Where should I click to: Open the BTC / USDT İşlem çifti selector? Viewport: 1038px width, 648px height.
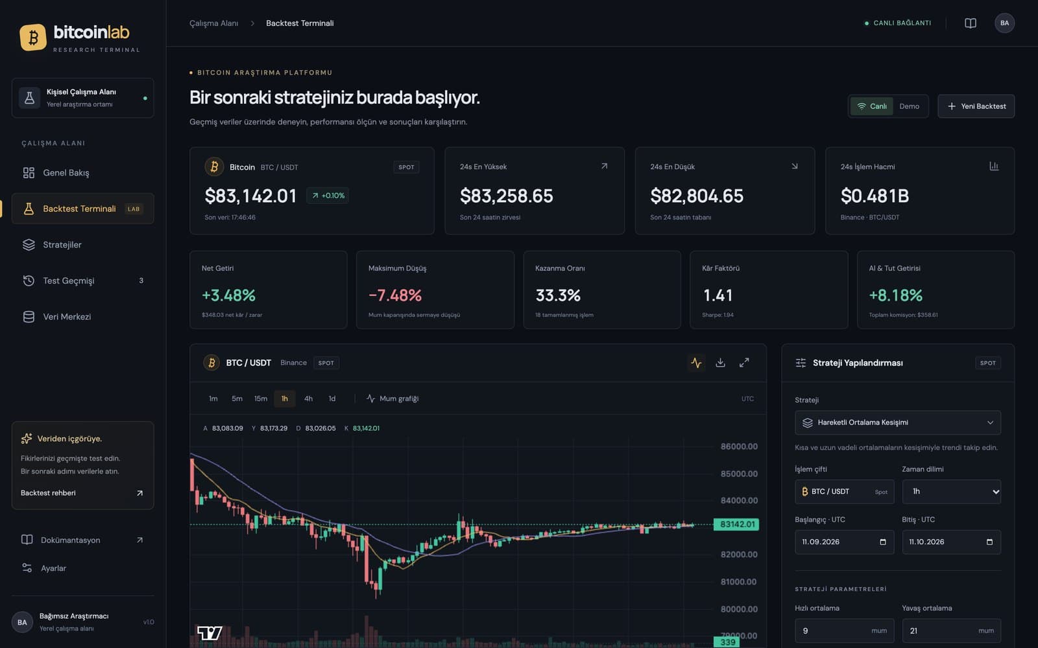844,492
